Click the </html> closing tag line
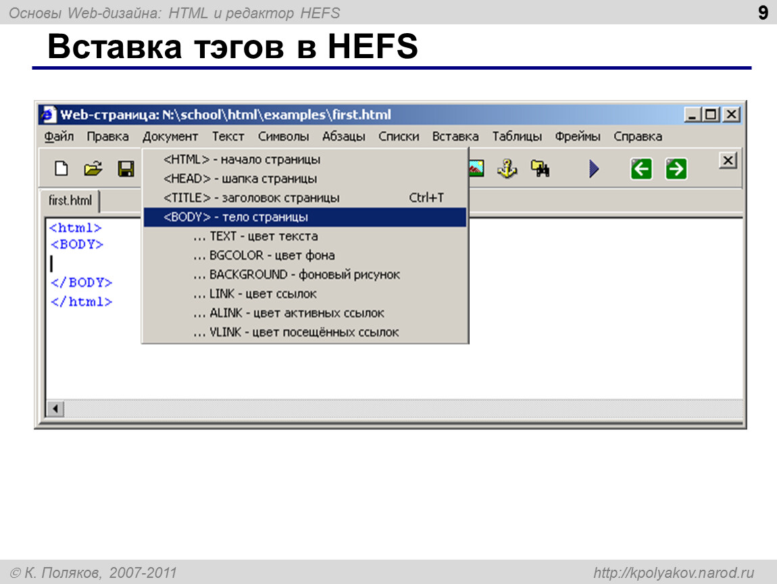 point(81,302)
